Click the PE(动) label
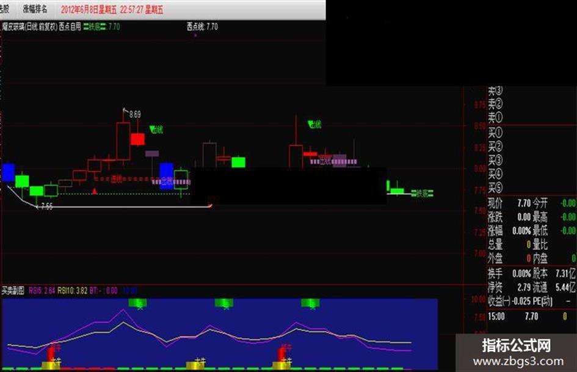The width and height of the screenshot is (577, 372). 542,301
